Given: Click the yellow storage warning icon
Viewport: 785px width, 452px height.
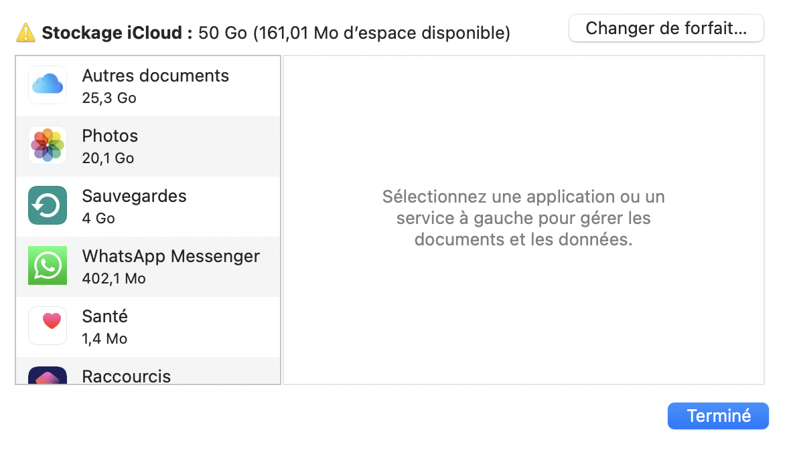Looking at the screenshot, I should pyautogui.click(x=25, y=32).
